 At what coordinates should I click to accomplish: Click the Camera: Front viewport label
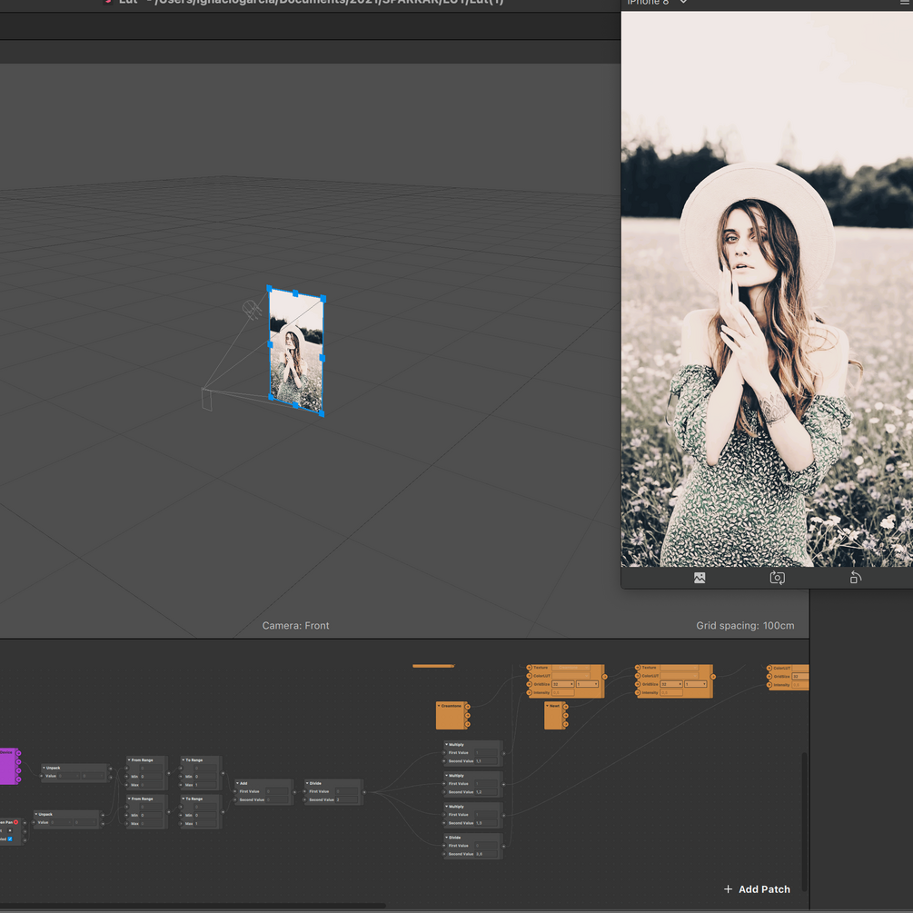[x=296, y=625]
